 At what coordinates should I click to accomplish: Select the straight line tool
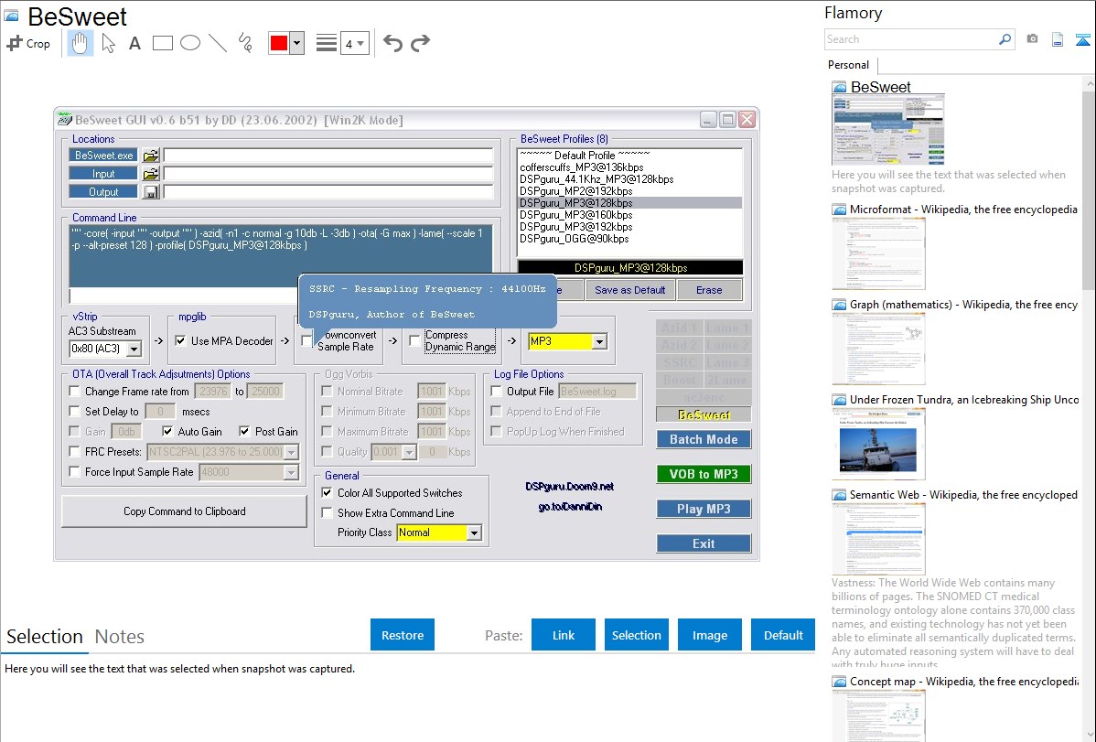pyautogui.click(x=218, y=43)
